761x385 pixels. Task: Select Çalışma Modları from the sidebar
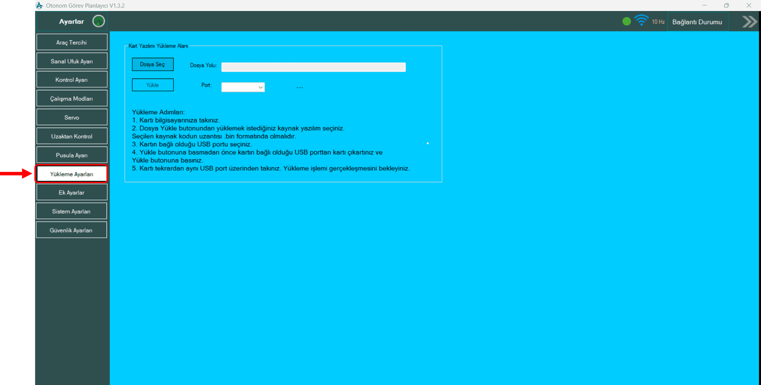coord(72,99)
